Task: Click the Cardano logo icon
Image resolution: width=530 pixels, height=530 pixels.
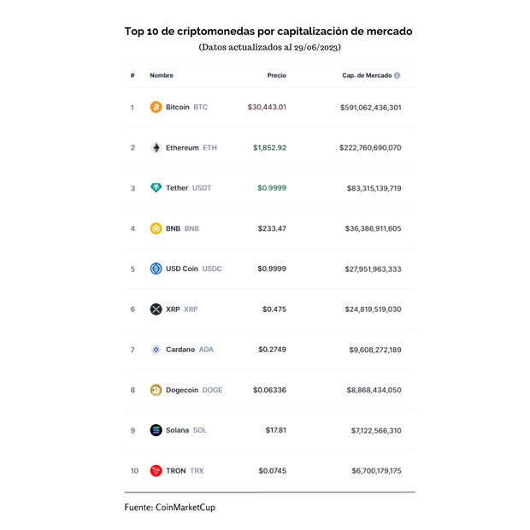Action: [x=156, y=350]
